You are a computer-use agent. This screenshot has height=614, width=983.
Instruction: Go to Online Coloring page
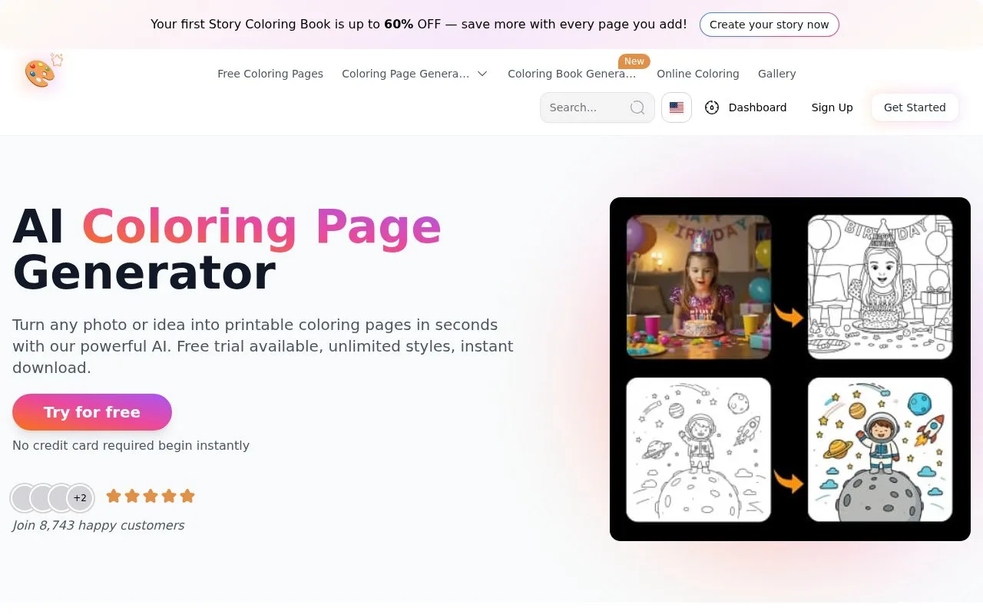pyautogui.click(x=698, y=74)
